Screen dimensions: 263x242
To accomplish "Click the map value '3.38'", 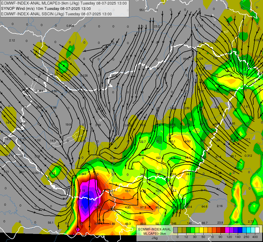I will (x=113, y=158).
